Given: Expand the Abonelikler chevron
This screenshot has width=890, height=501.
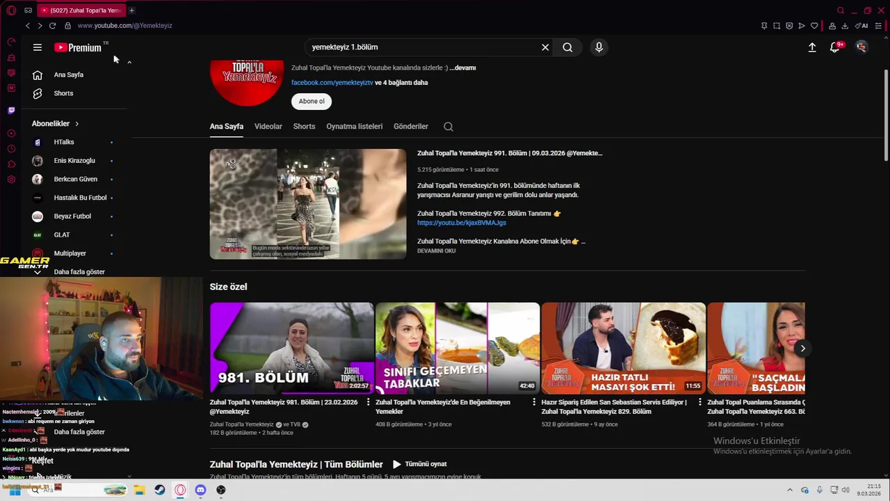Looking at the screenshot, I should tap(76, 124).
